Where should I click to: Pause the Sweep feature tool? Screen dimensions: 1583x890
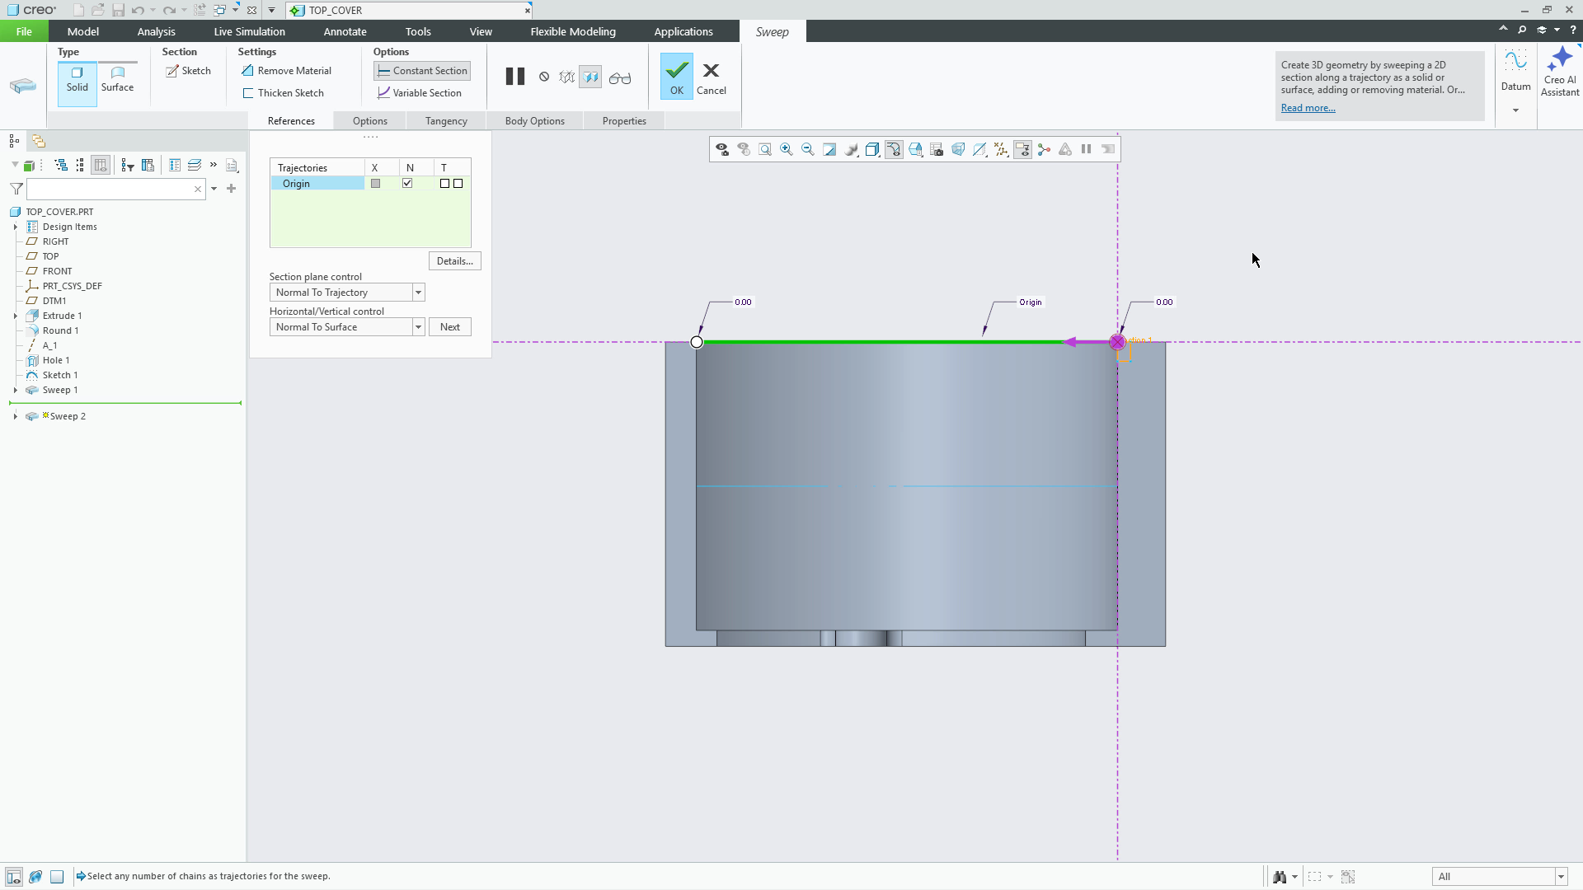(x=515, y=77)
